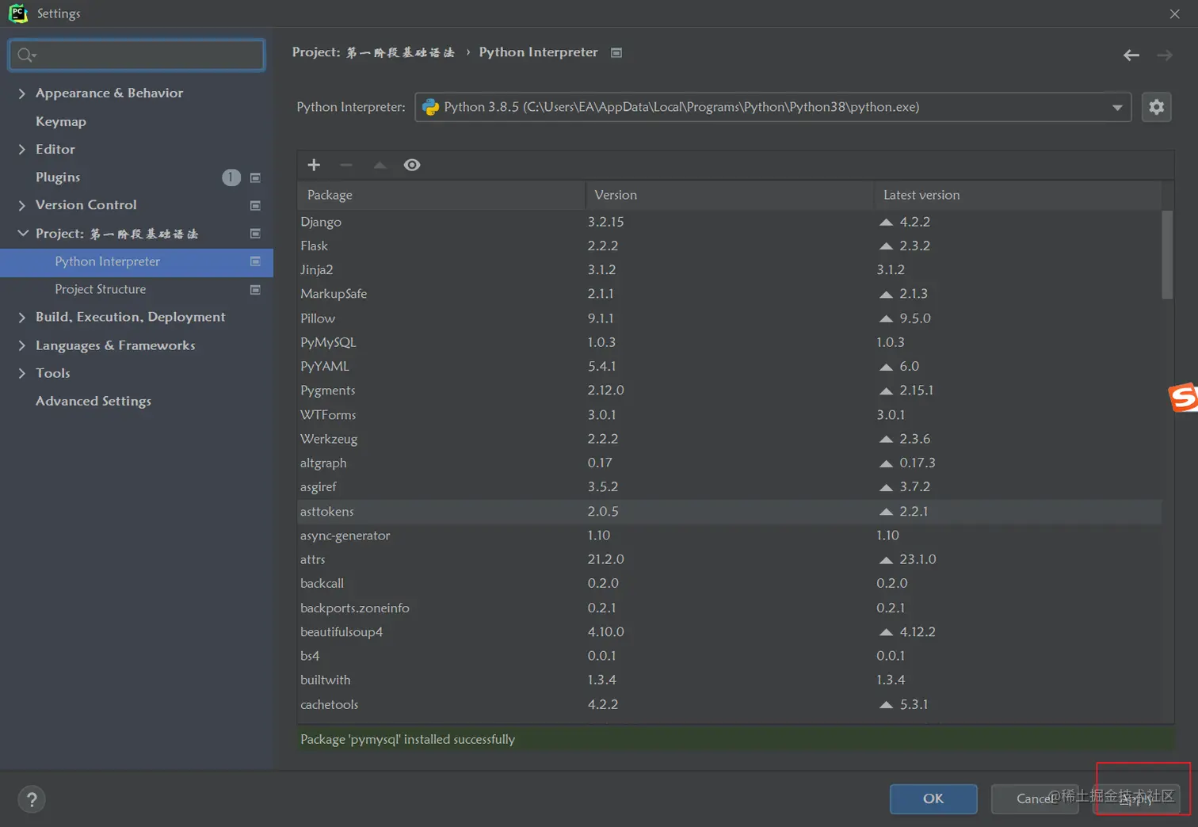
Task: Click the install package plus icon
Action: point(314,165)
